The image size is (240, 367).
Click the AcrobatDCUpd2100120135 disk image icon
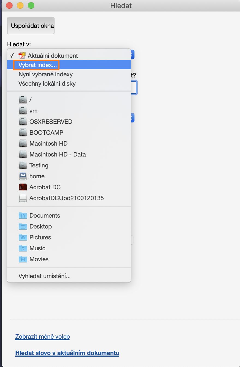[x=23, y=198]
